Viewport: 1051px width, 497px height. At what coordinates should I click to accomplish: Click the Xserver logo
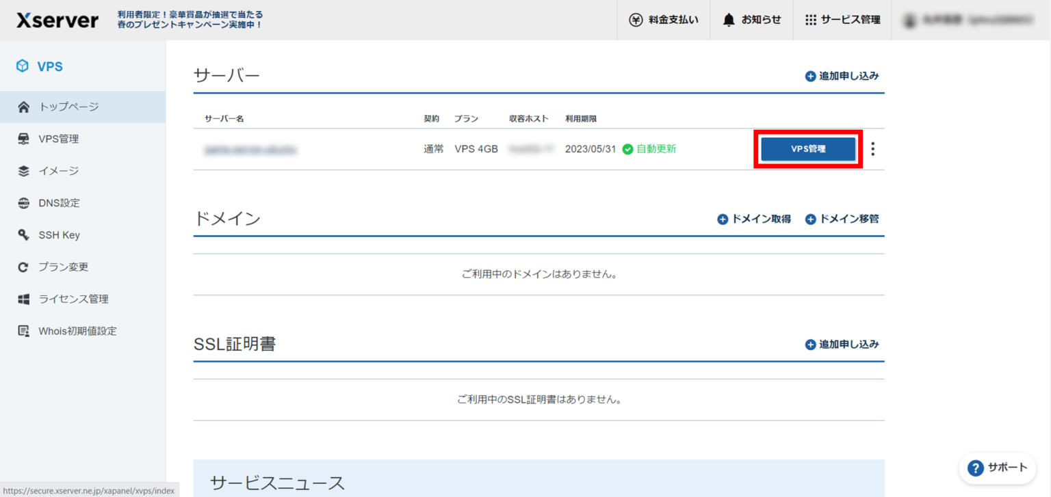click(x=57, y=20)
